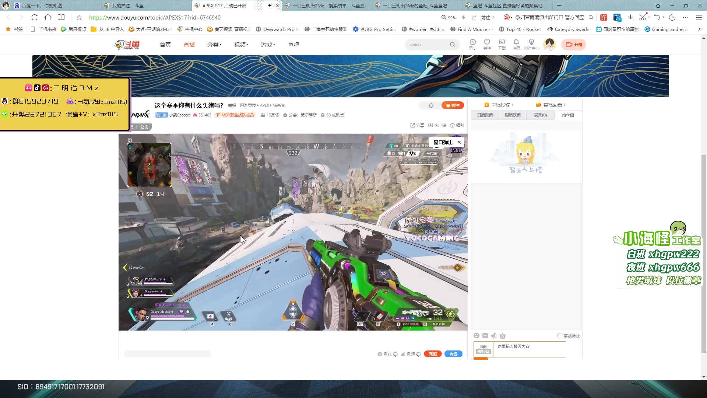Expand the 视频 dropdown menu
This screenshot has height=398, width=707.
(241, 45)
